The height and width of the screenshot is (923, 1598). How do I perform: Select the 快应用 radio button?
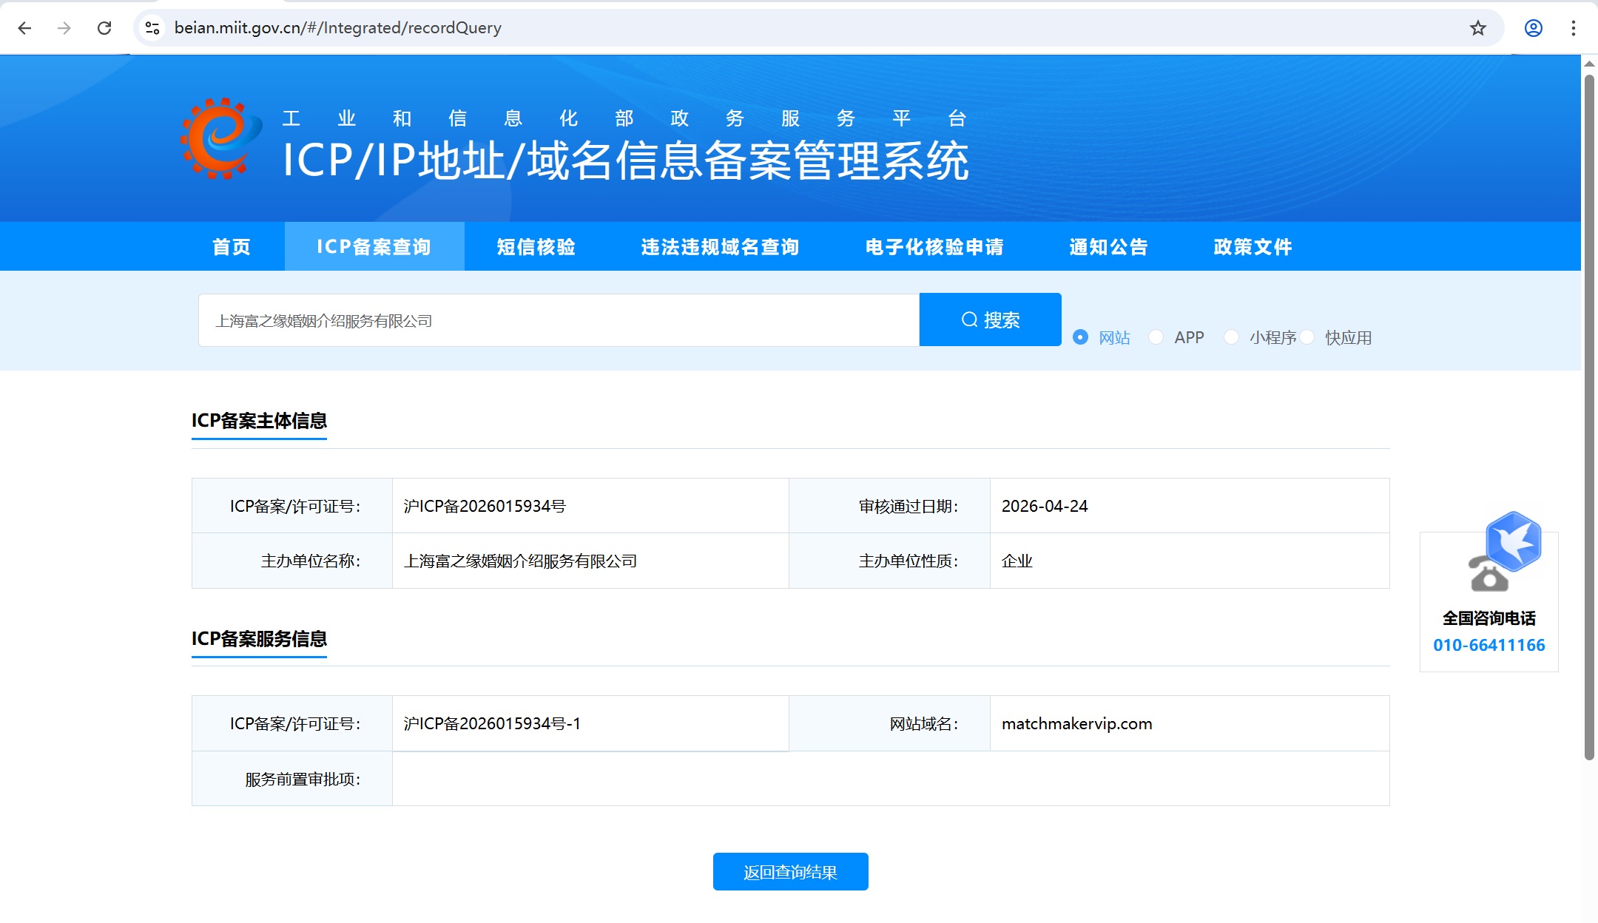pyautogui.click(x=1307, y=337)
